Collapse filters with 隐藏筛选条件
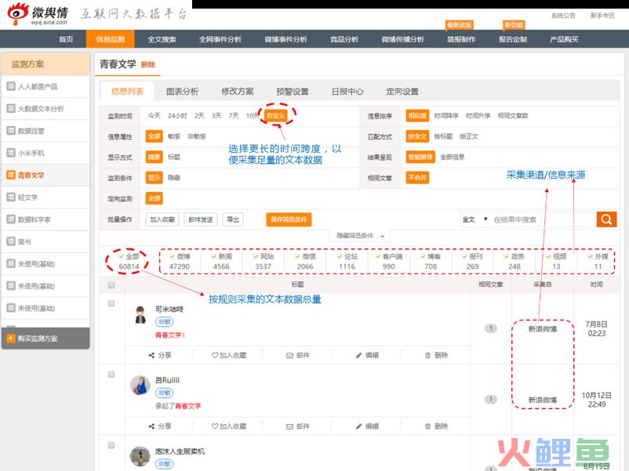 [x=360, y=236]
